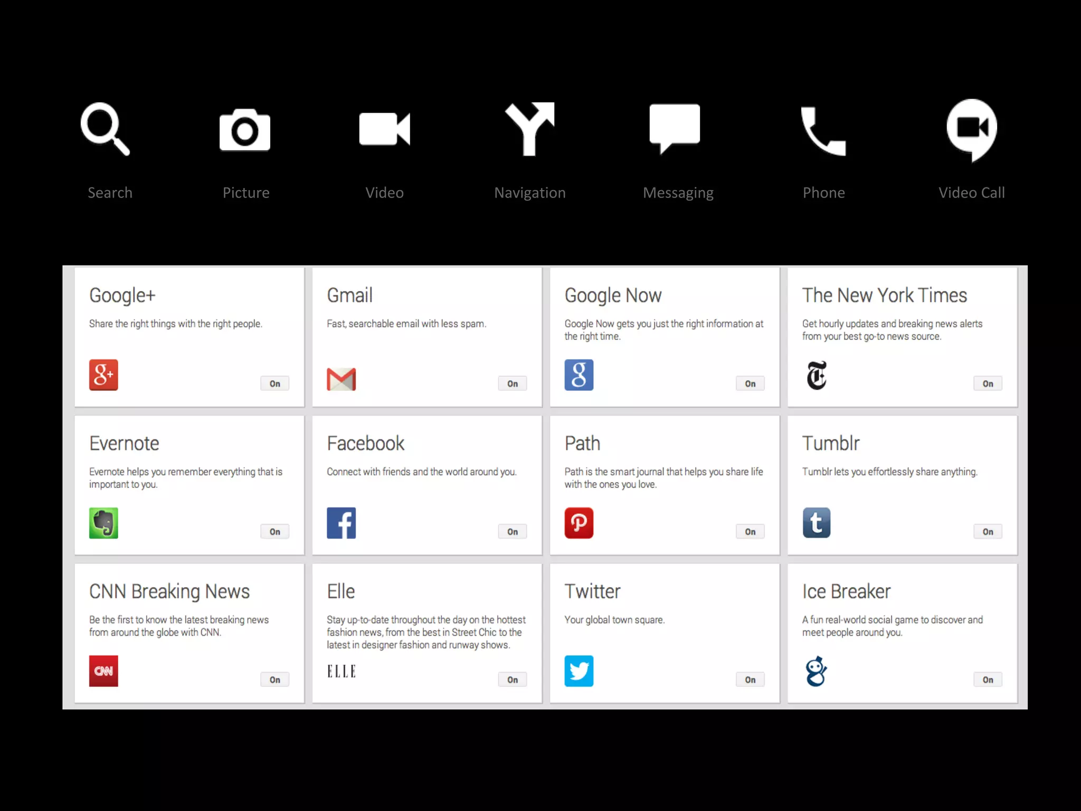Click the Evernote elephant icon
Image resolution: width=1081 pixels, height=811 pixels.
(103, 523)
